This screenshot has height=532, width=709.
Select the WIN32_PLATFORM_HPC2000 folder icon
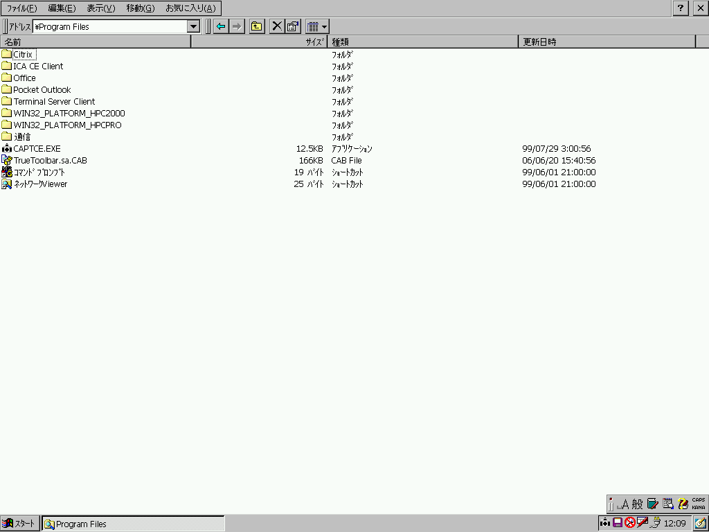[x=6, y=113]
